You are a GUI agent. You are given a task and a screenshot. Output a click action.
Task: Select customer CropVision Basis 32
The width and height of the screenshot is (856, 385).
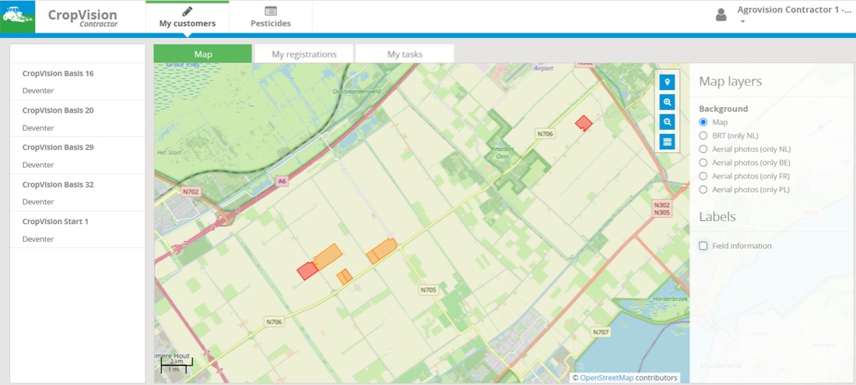78,193
